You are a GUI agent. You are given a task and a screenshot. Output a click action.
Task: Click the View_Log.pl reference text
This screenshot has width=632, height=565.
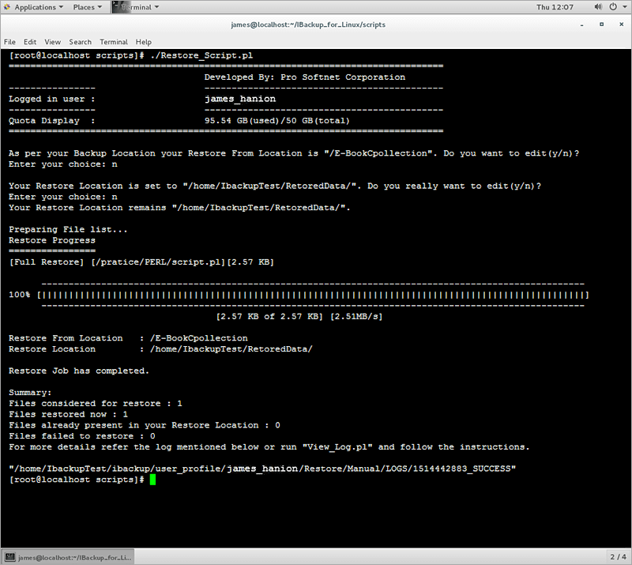click(337, 446)
